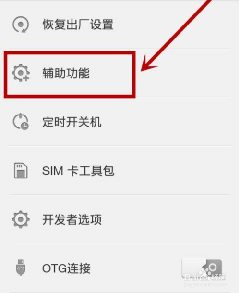This screenshot has width=240, height=293.
Task: Click the 经验 watermark text
Action: coord(218,277)
